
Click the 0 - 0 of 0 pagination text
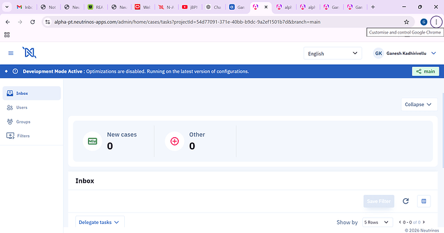(412, 222)
